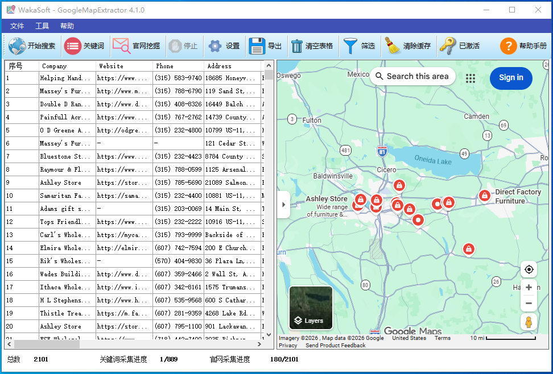
Task: Expand the collapsed map side panel
Action: click(x=283, y=205)
